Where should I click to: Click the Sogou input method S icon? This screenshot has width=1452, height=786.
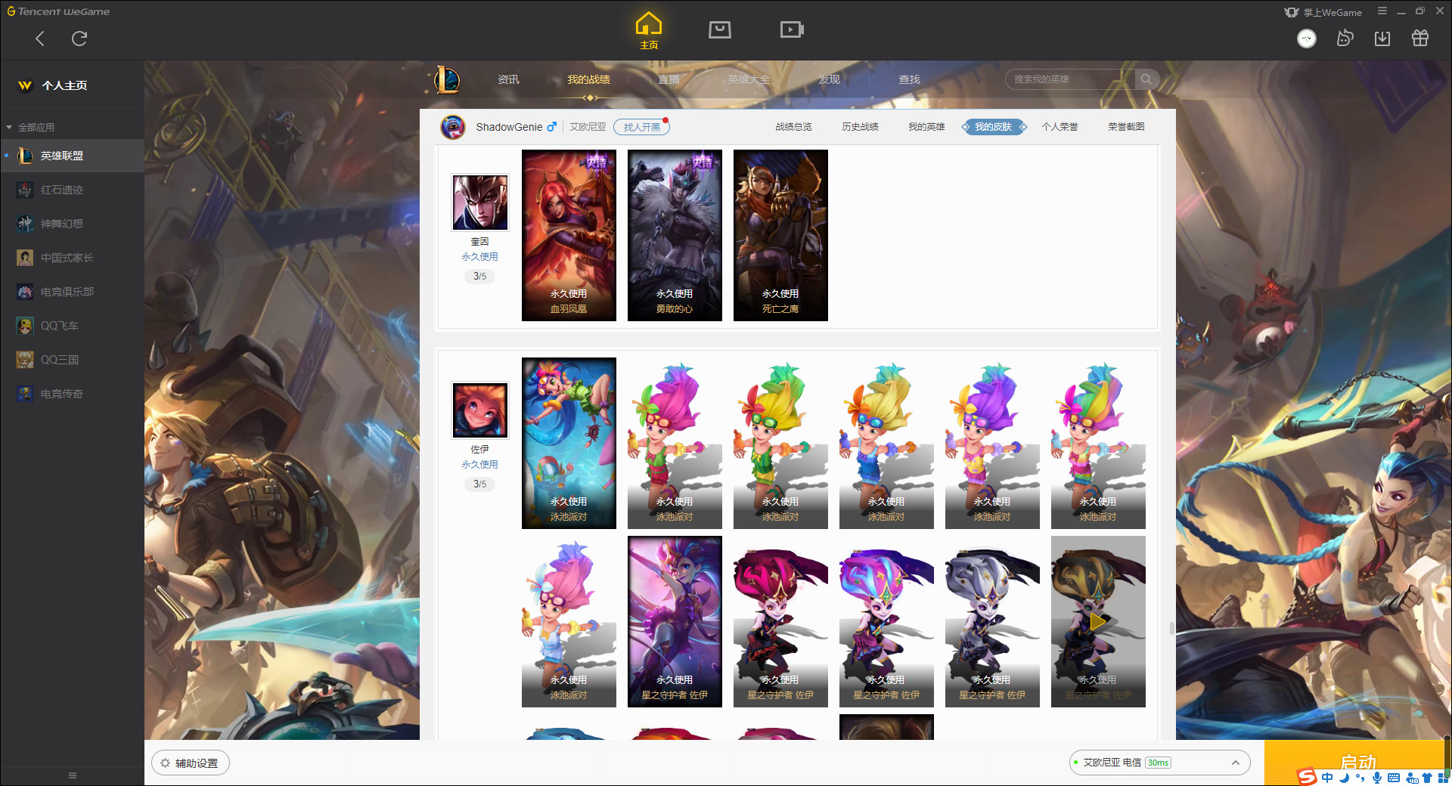1307,777
